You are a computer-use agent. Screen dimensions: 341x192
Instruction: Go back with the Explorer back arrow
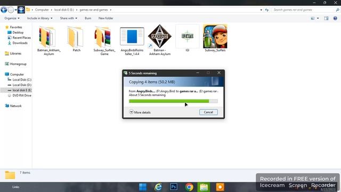pyautogui.click(x=4, y=10)
